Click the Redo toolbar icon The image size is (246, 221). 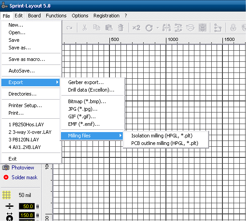tap(69, 28)
